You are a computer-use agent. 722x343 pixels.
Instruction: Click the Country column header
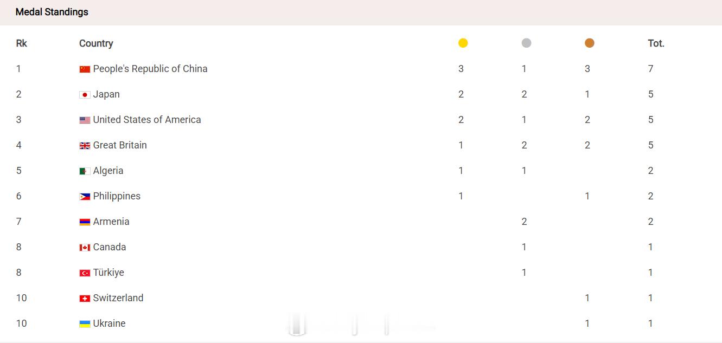tap(96, 43)
